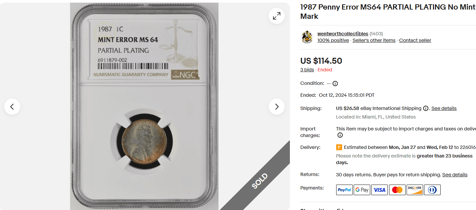Select the PayPal payment icon
Screen dimensions: 476x210
344,190
